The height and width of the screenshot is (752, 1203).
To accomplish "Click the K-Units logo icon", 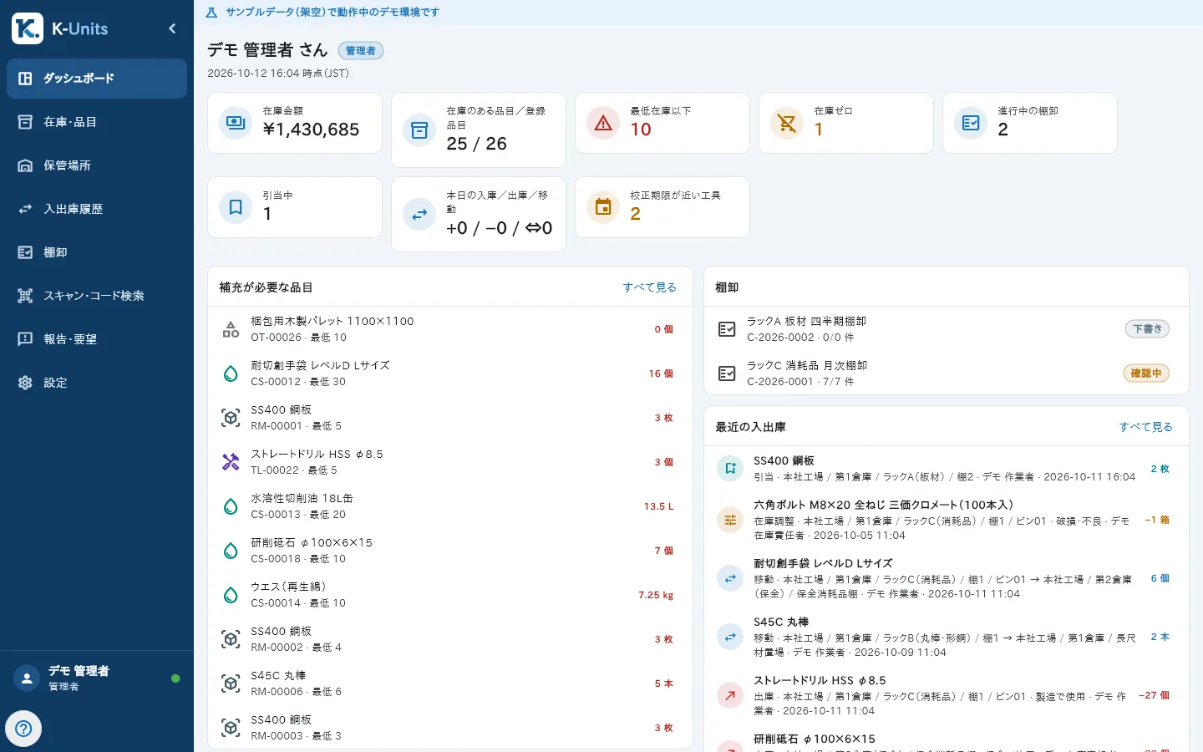I will 28,28.
